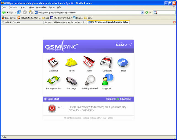Open the Datei menu
The image size is (177, 140).
click(x=4, y=7)
